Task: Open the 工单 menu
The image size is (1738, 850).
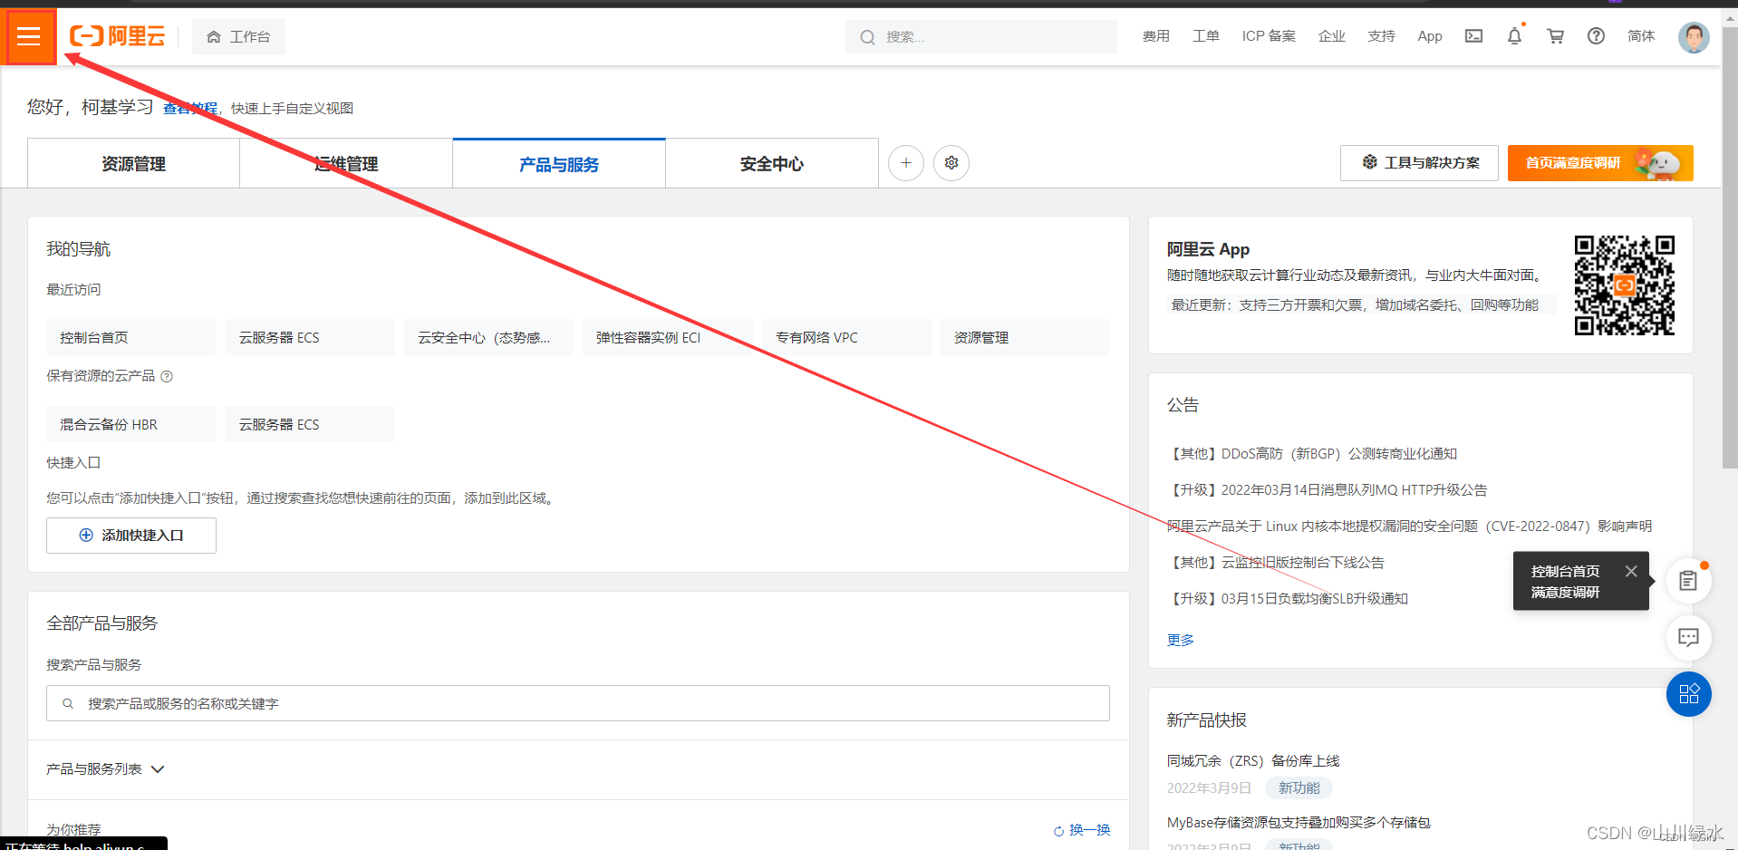Action: click(1205, 36)
